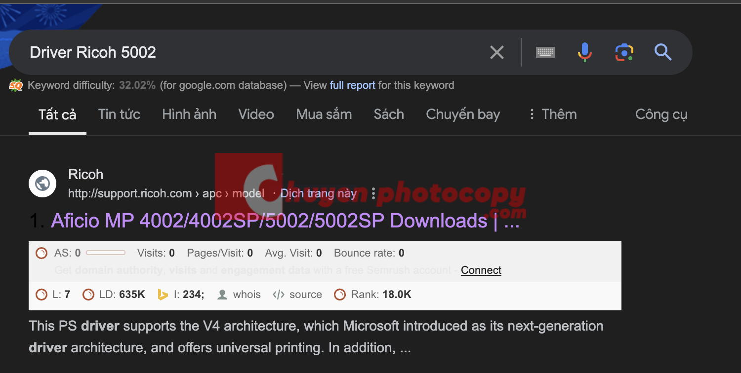Click the SEOquake SQ logo icon

tap(16, 86)
